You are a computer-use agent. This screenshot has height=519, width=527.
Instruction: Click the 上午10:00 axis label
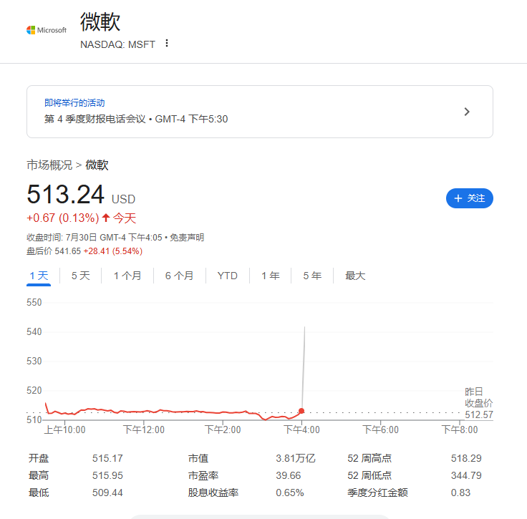(65, 430)
